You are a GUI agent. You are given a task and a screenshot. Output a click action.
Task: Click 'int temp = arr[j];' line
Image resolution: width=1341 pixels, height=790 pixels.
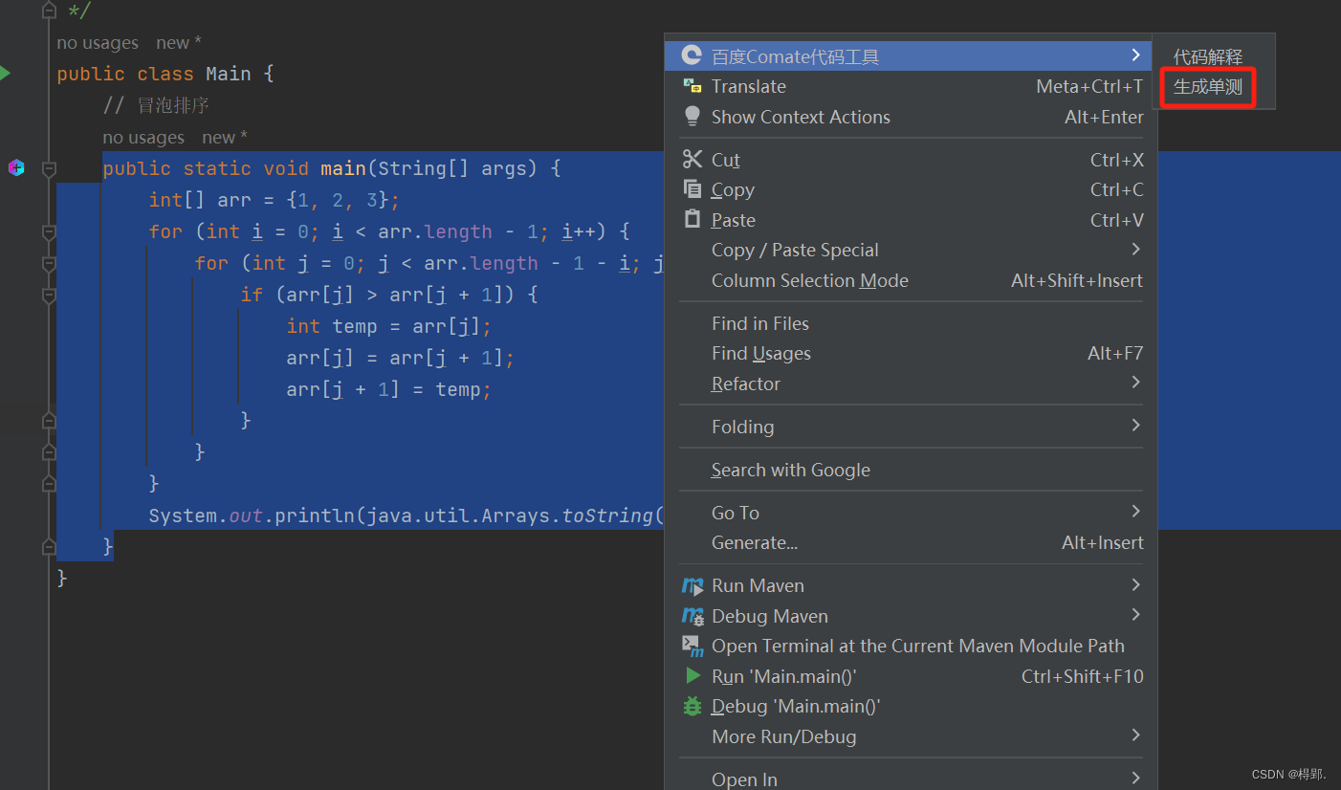pyautogui.click(x=388, y=326)
